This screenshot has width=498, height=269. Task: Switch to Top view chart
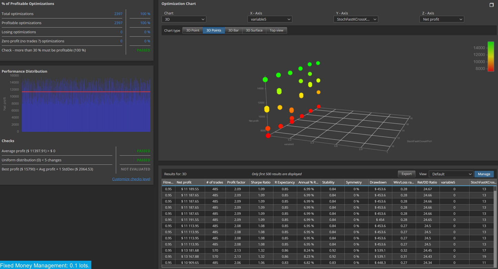[276, 30]
